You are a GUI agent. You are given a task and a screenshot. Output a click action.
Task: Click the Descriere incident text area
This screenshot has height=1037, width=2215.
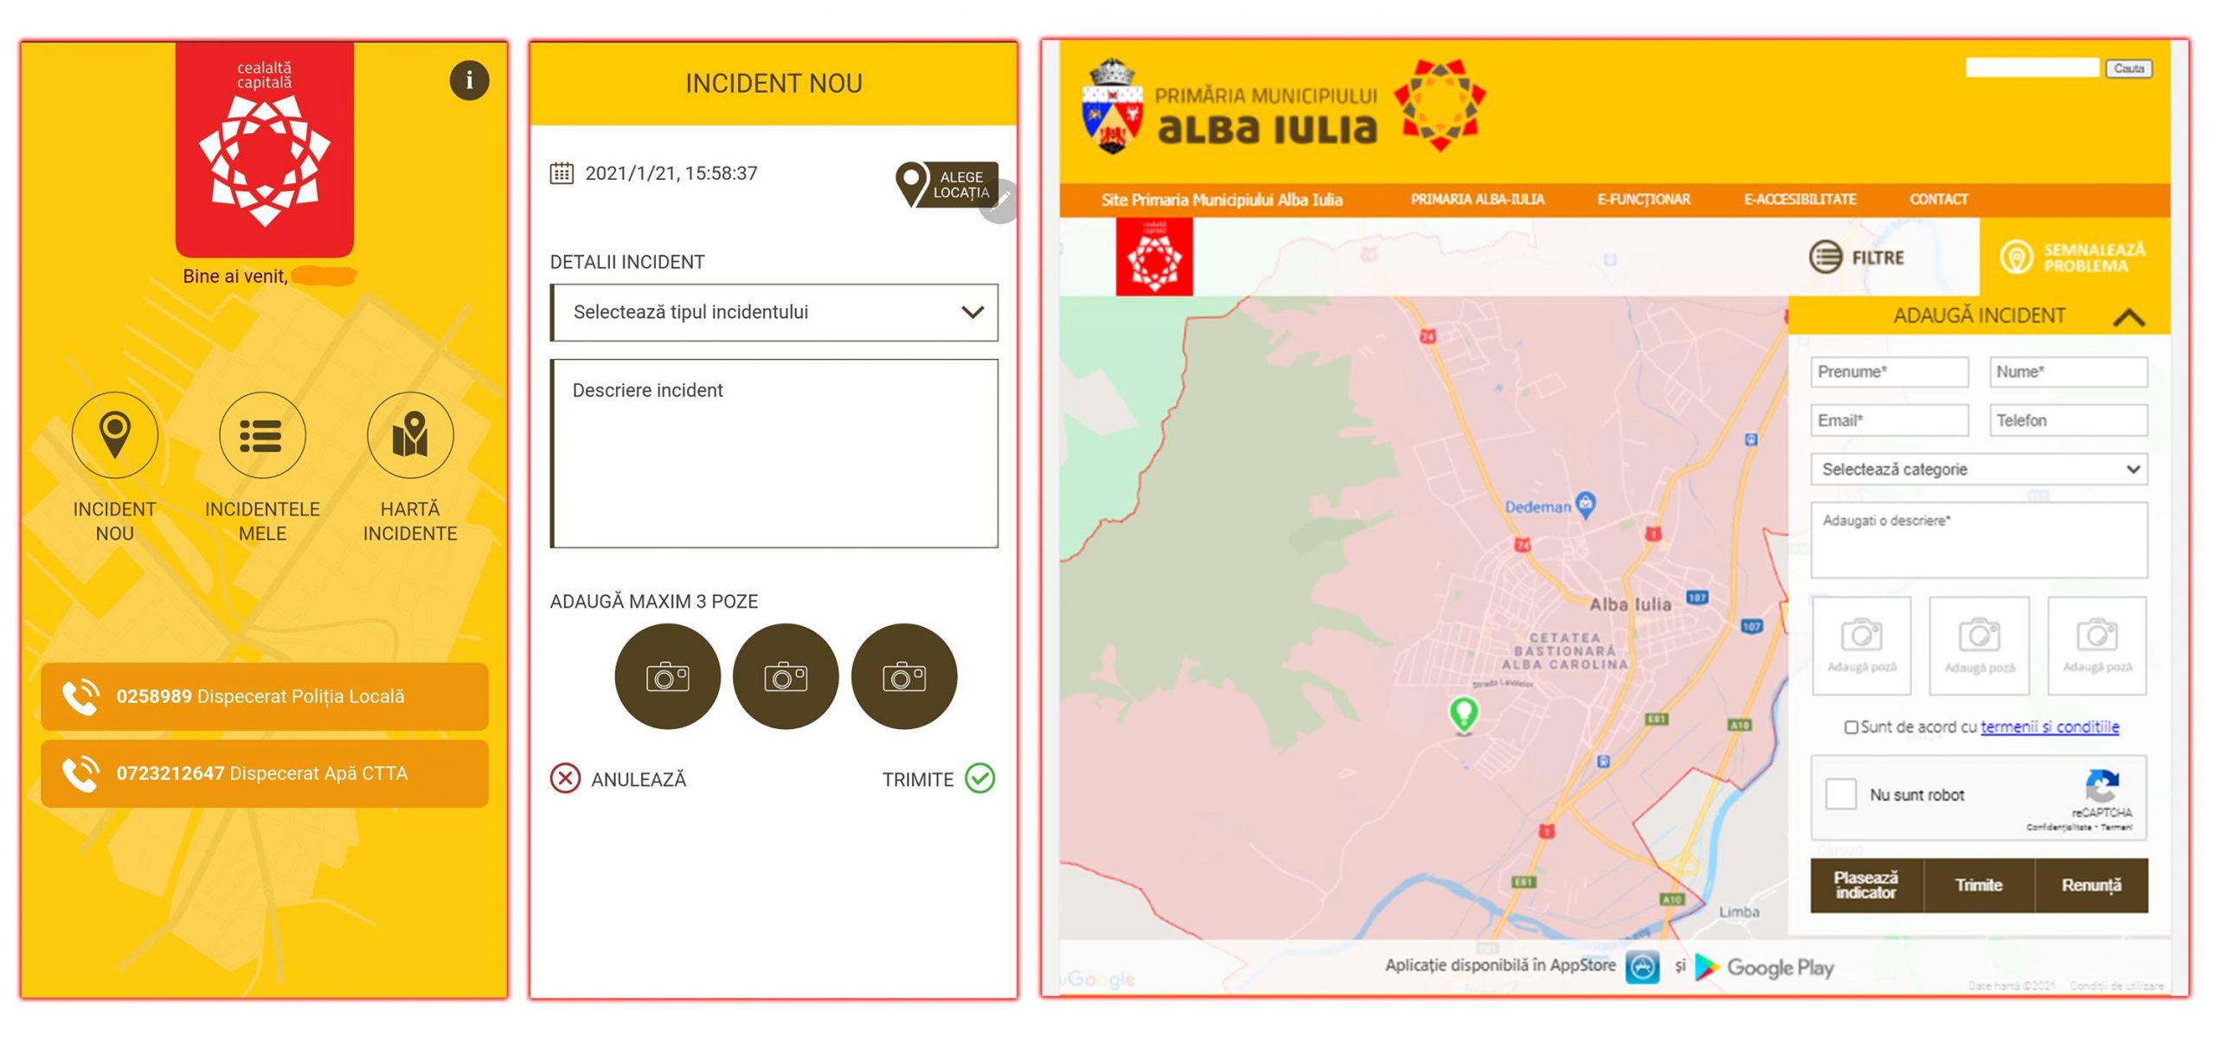click(774, 453)
